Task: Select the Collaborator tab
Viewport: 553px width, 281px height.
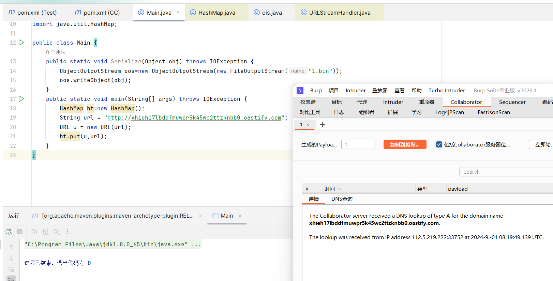Action: [x=466, y=102]
